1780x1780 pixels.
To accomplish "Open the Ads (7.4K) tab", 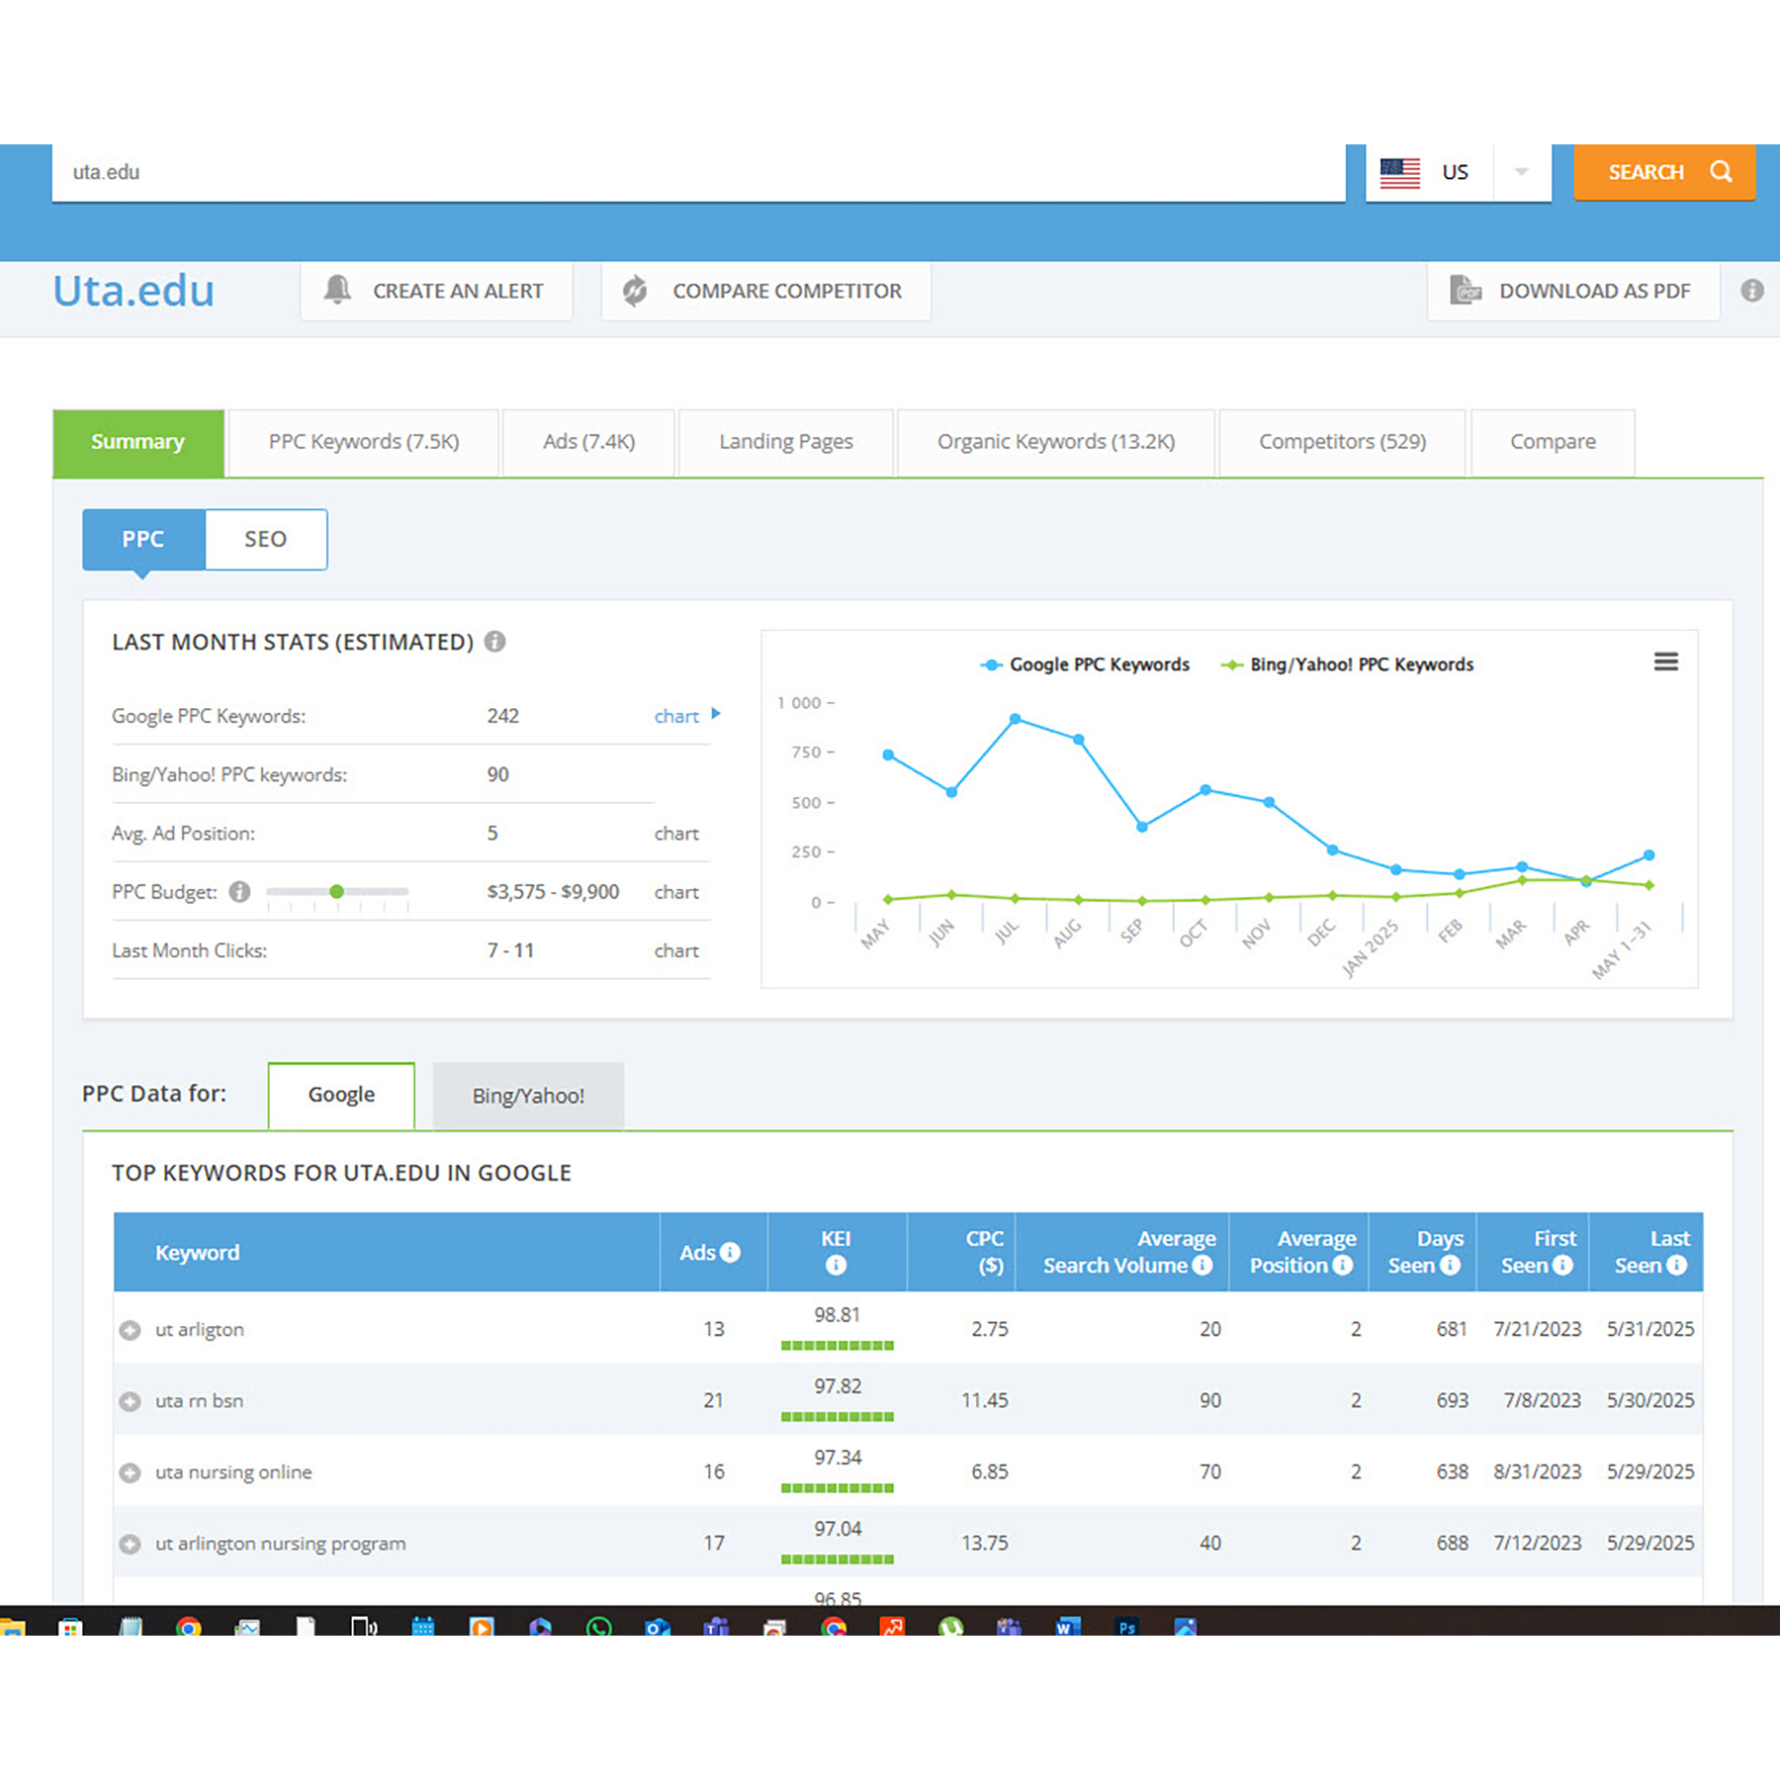I will 588,442.
